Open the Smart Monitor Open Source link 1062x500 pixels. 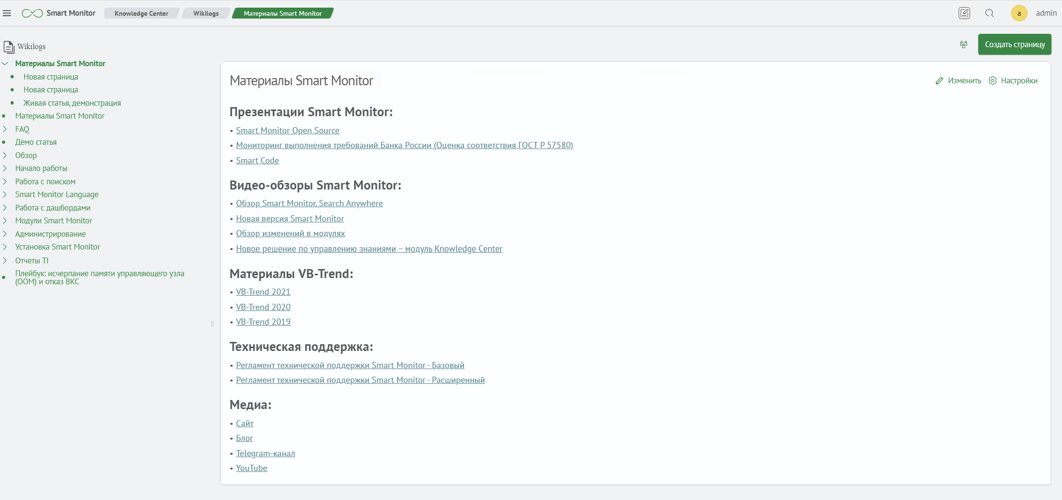[x=288, y=130]
